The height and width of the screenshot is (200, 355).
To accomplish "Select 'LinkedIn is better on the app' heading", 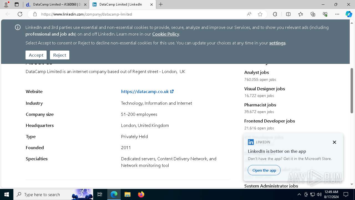I will [277, 151].
